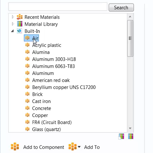This screenshot has height=153, width=153.
Task: Select FR4 (Circuit Board) material
Action: click(52, 122)
